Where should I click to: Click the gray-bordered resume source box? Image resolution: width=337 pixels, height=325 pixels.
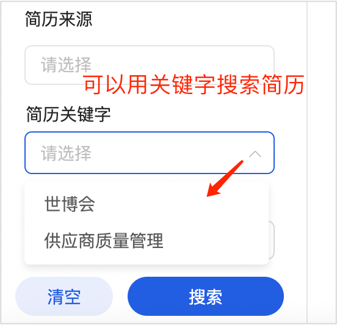click(x=150, y=65)
